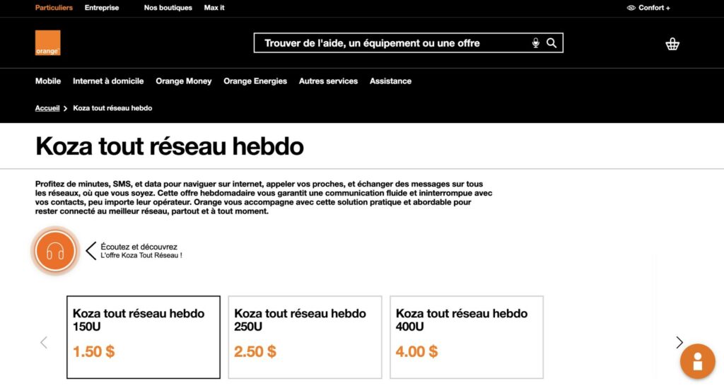Open Internet à domicile menu

click(x=108, y=81)
